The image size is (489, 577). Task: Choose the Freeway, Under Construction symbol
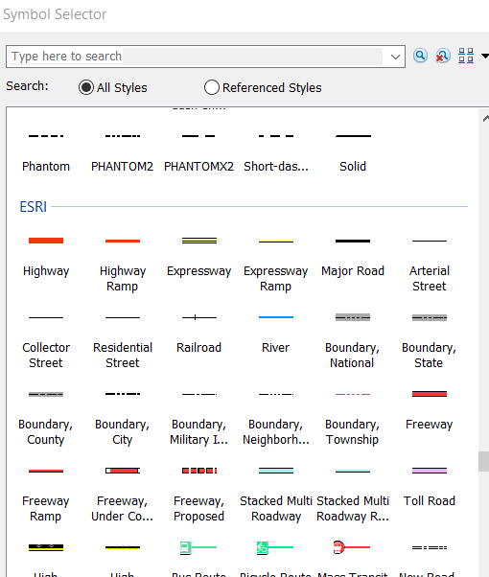point(123,493)
